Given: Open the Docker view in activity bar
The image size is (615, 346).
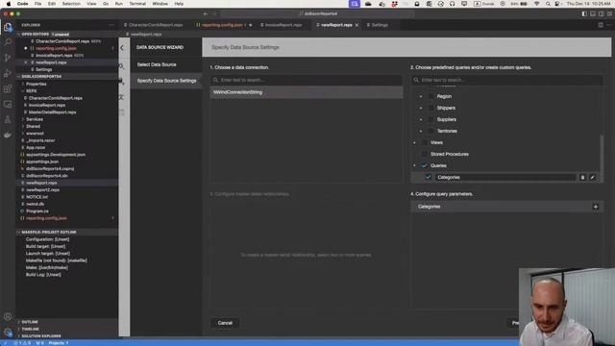Looking at the screenshot, I should point(8,135).
